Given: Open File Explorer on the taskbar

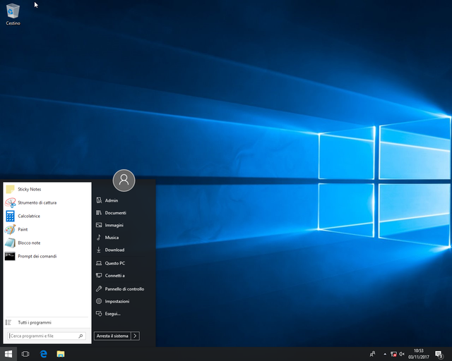Looking at the screenshot, I should [x=61, y=354].
